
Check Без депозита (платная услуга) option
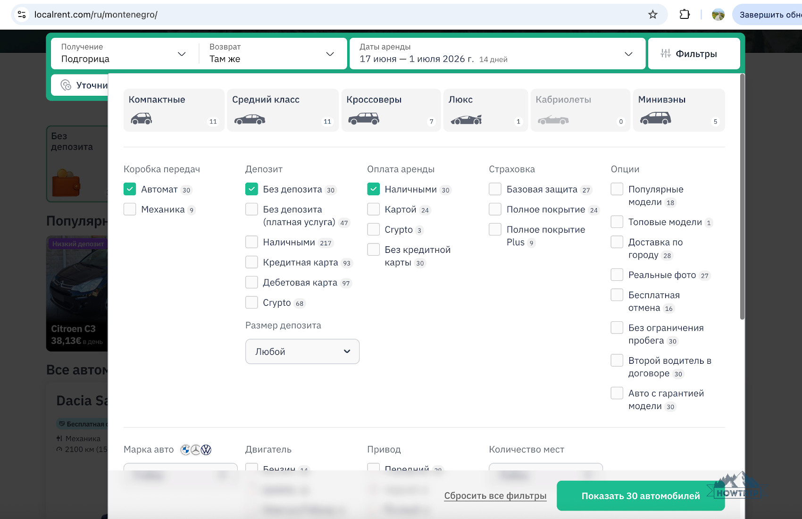251,209
